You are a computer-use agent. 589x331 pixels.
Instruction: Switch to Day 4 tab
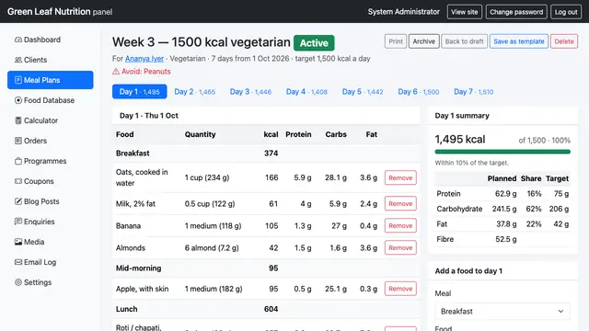(x=306, y=92)
